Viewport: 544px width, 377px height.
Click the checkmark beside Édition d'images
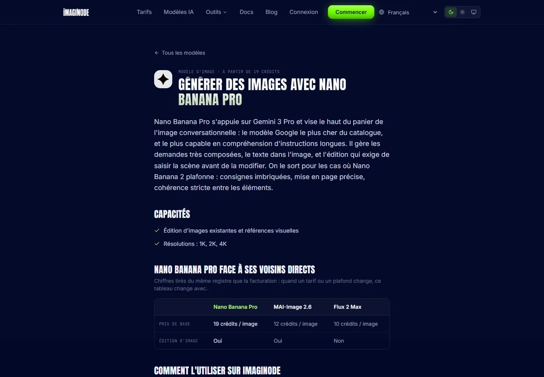click(157, 230)
